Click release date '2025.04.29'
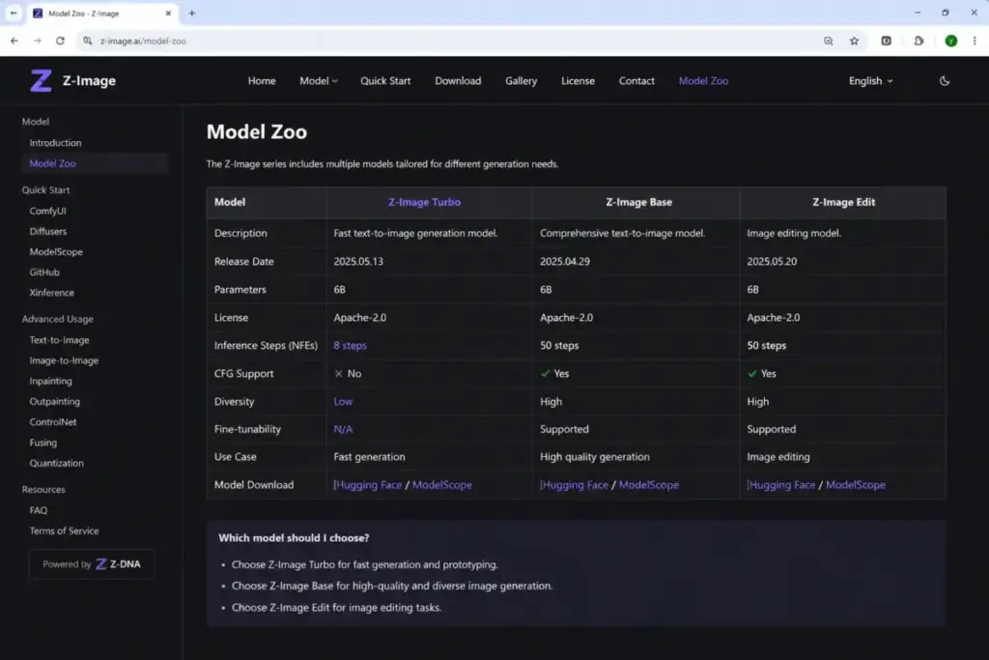The image size is (989, 660). pyautogui.click(x=565, y=261)
